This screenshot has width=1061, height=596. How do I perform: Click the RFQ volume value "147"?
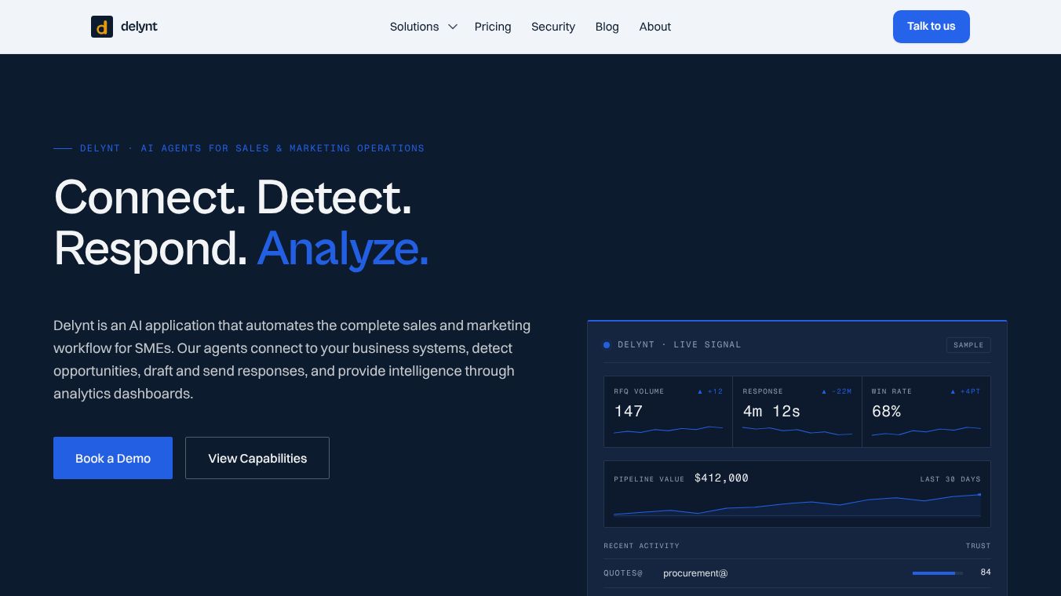(x=629, y=411)
